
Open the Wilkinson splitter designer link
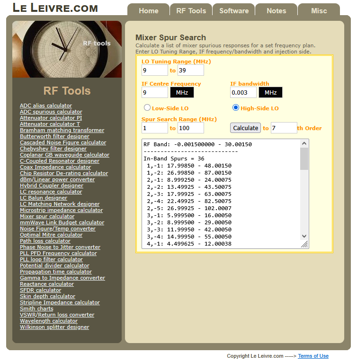(54, 327)
